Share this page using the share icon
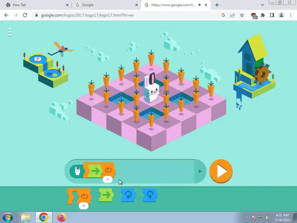297x223 pixels. pos(233,15)
